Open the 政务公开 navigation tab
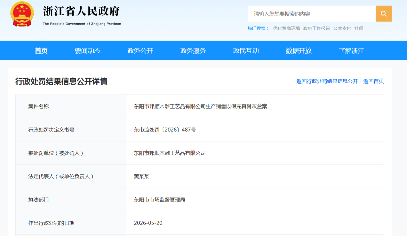 point(140,50)
